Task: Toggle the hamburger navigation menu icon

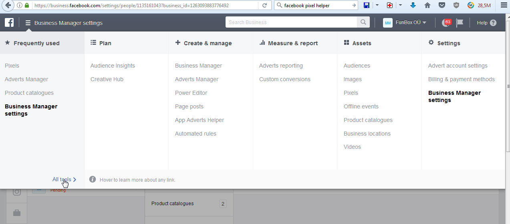Action: [x=28, y=23]
